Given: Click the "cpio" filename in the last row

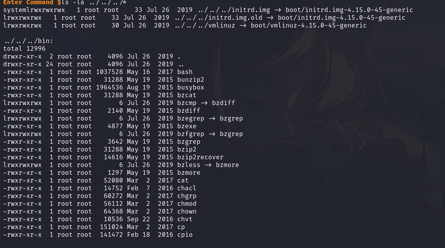Looking at the screenshot, I should click(185, 234).
